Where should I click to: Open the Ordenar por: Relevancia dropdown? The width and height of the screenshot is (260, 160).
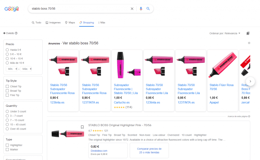click(225, 33)
